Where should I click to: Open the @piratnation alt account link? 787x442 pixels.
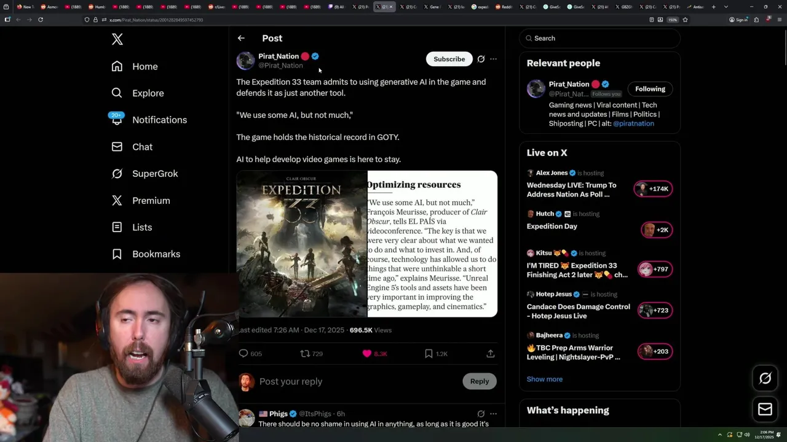pos(633,123)
